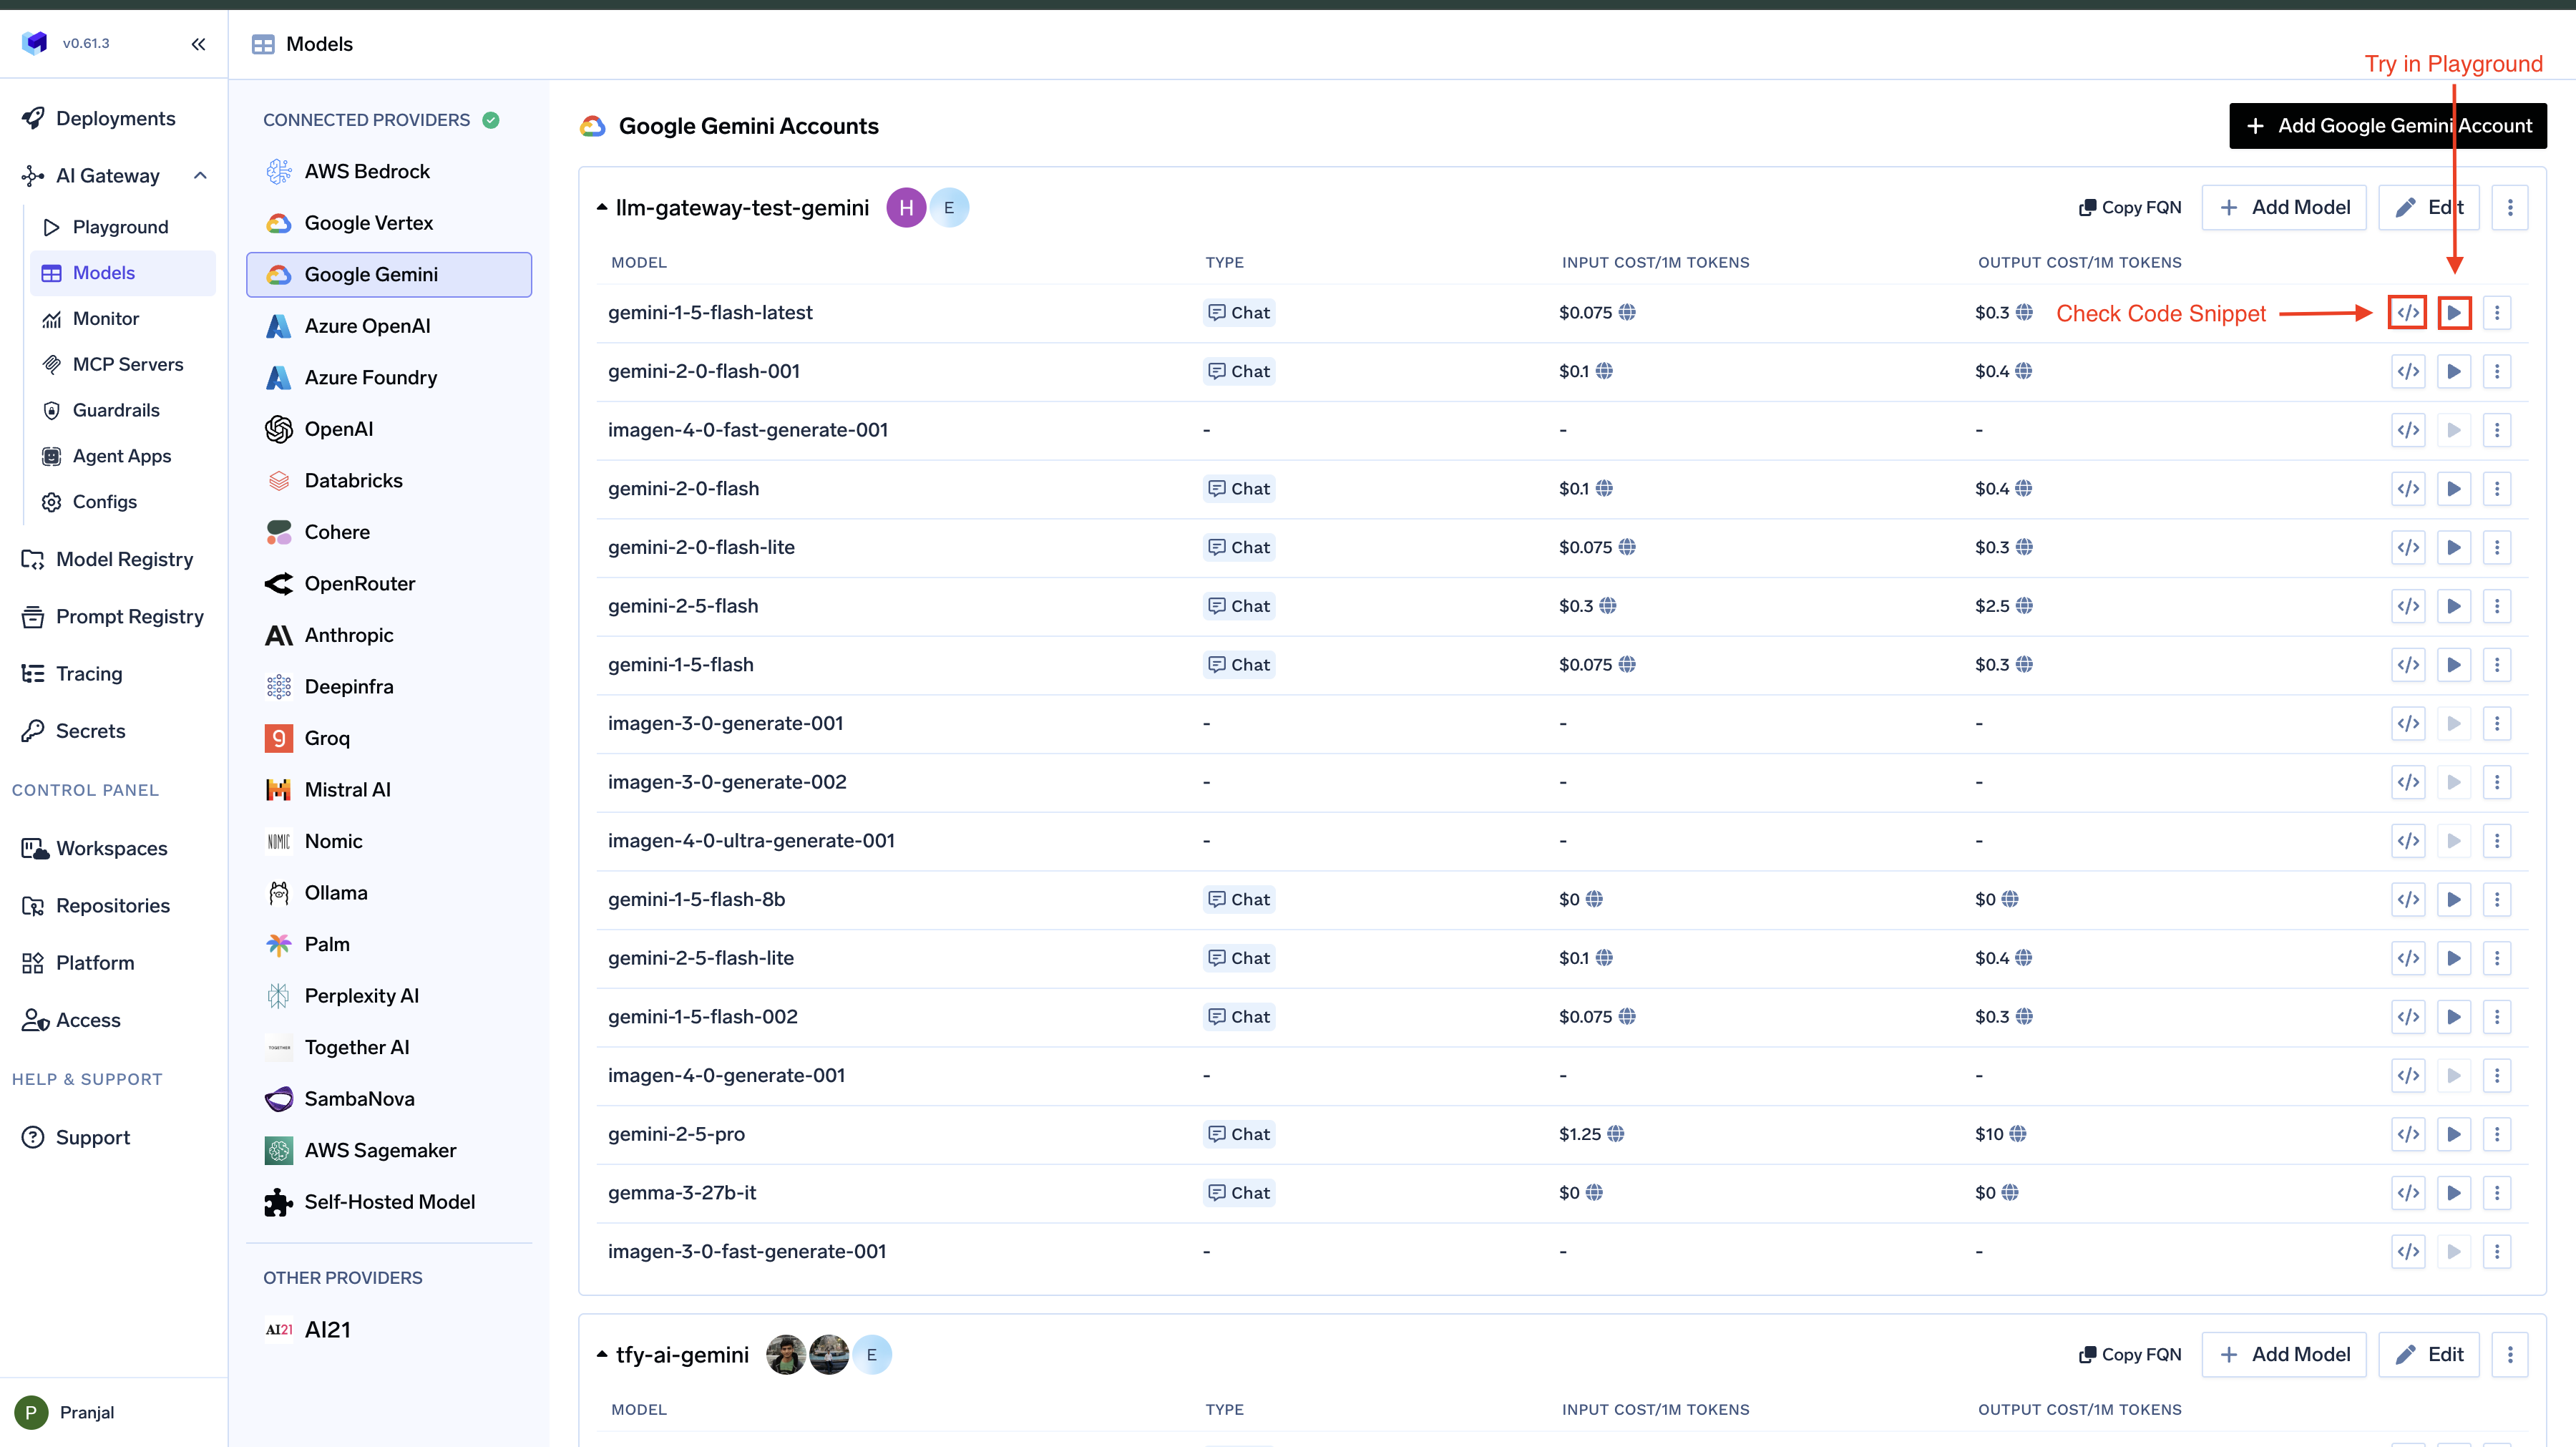Open Pranjal user profile

click(66, 1413)
